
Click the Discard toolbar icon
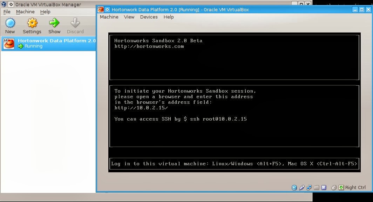75,23
